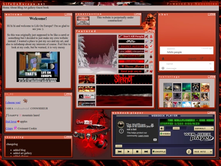Click the red sea landscape image
This screenshot has width=221, height=166.
pos(124,96)
